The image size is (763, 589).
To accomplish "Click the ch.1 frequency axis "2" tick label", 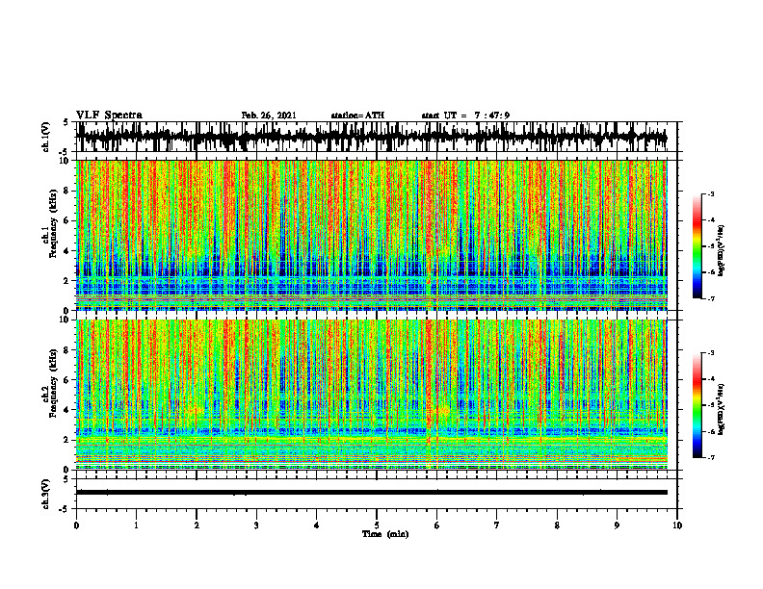I will click(x=66, y=280).
